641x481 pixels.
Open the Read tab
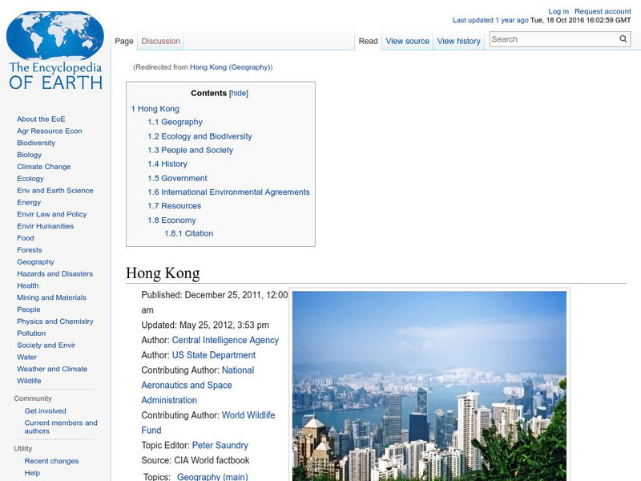click(x=368, y=40)
